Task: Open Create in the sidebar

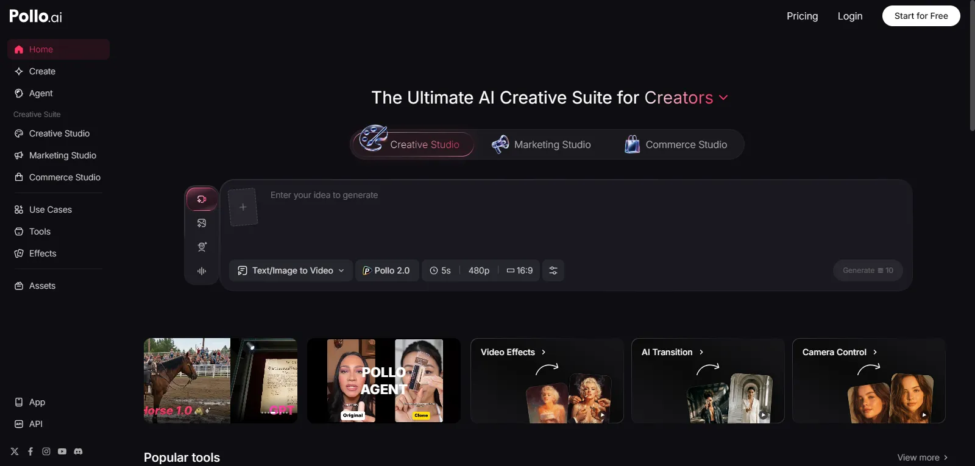Action: 58,71
